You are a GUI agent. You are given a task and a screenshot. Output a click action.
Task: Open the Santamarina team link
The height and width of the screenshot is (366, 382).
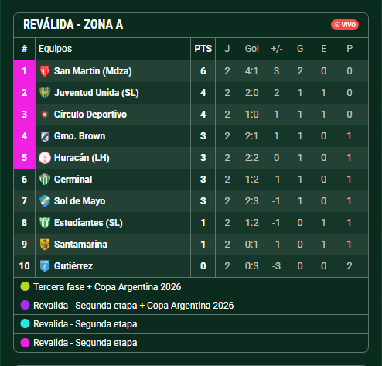click(x=80, y=245)
